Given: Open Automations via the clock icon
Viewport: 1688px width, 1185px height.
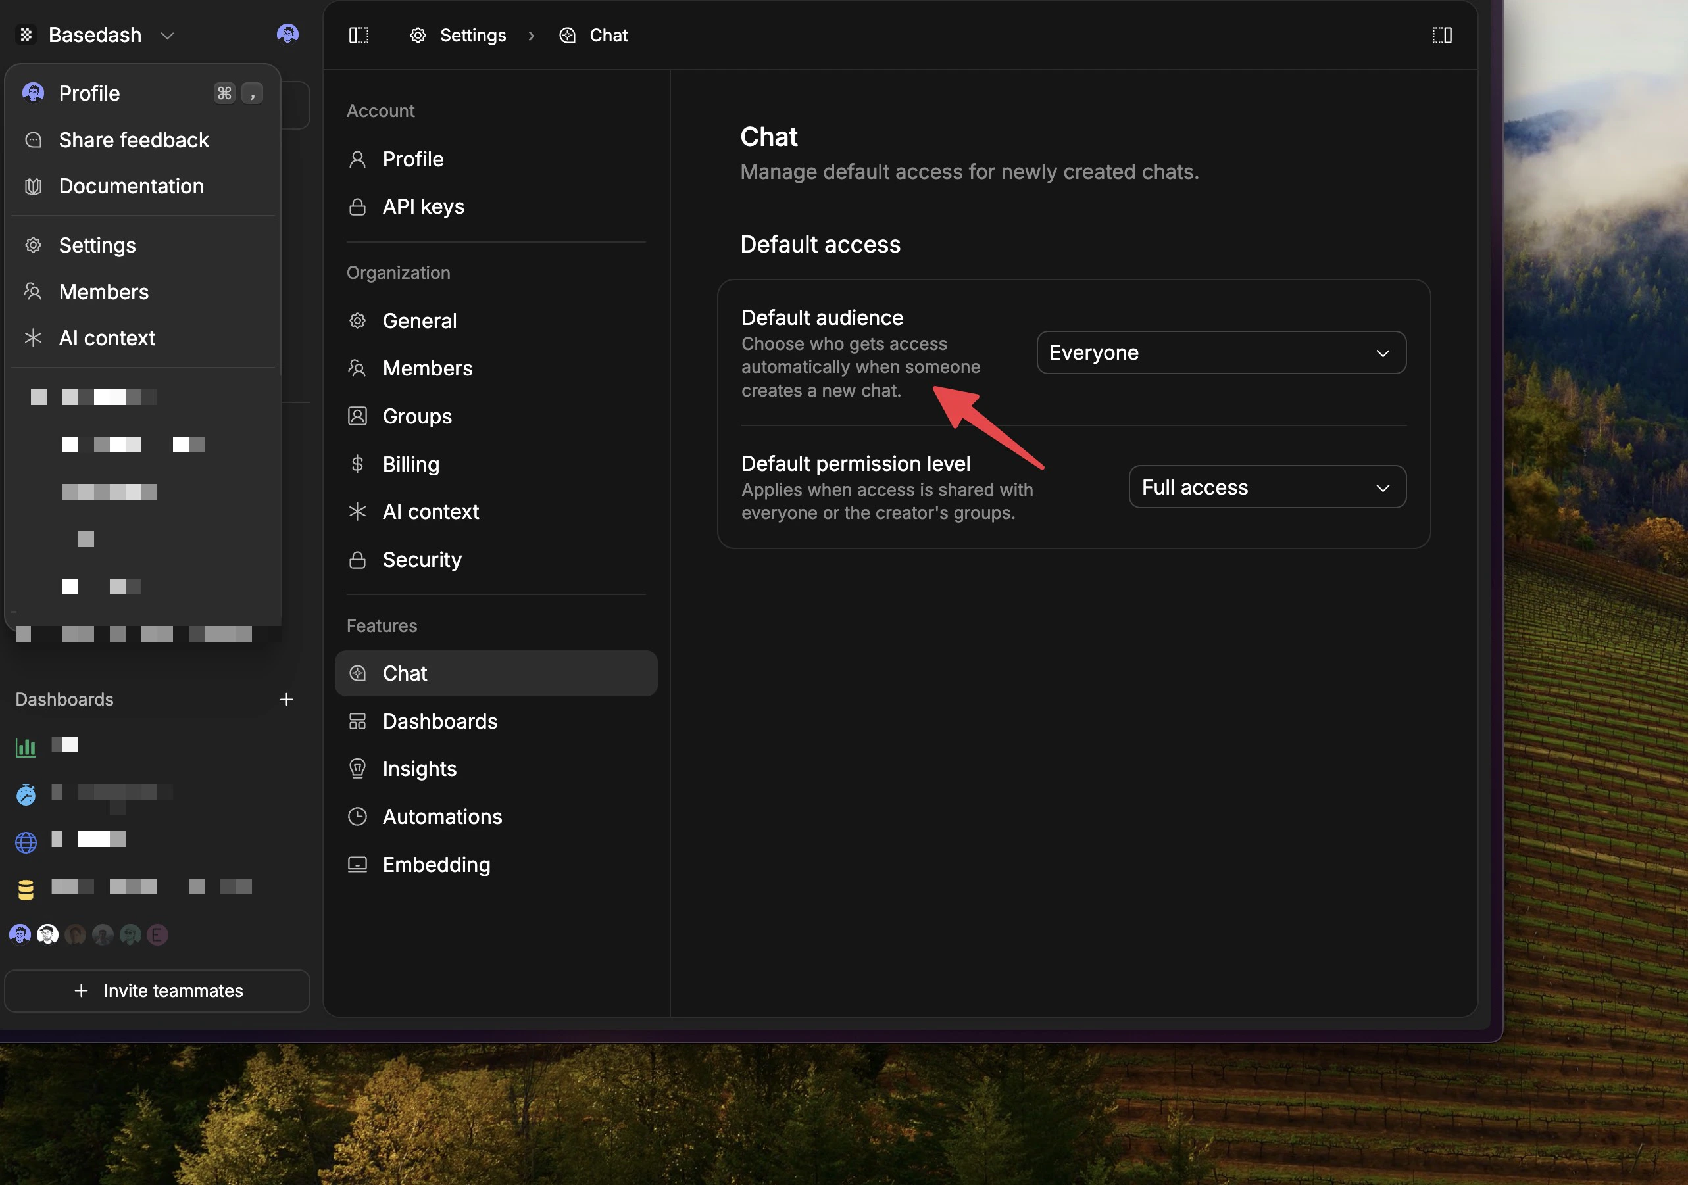Looking at the screenshot, I should pyautogui.click(x=358, y=816).
